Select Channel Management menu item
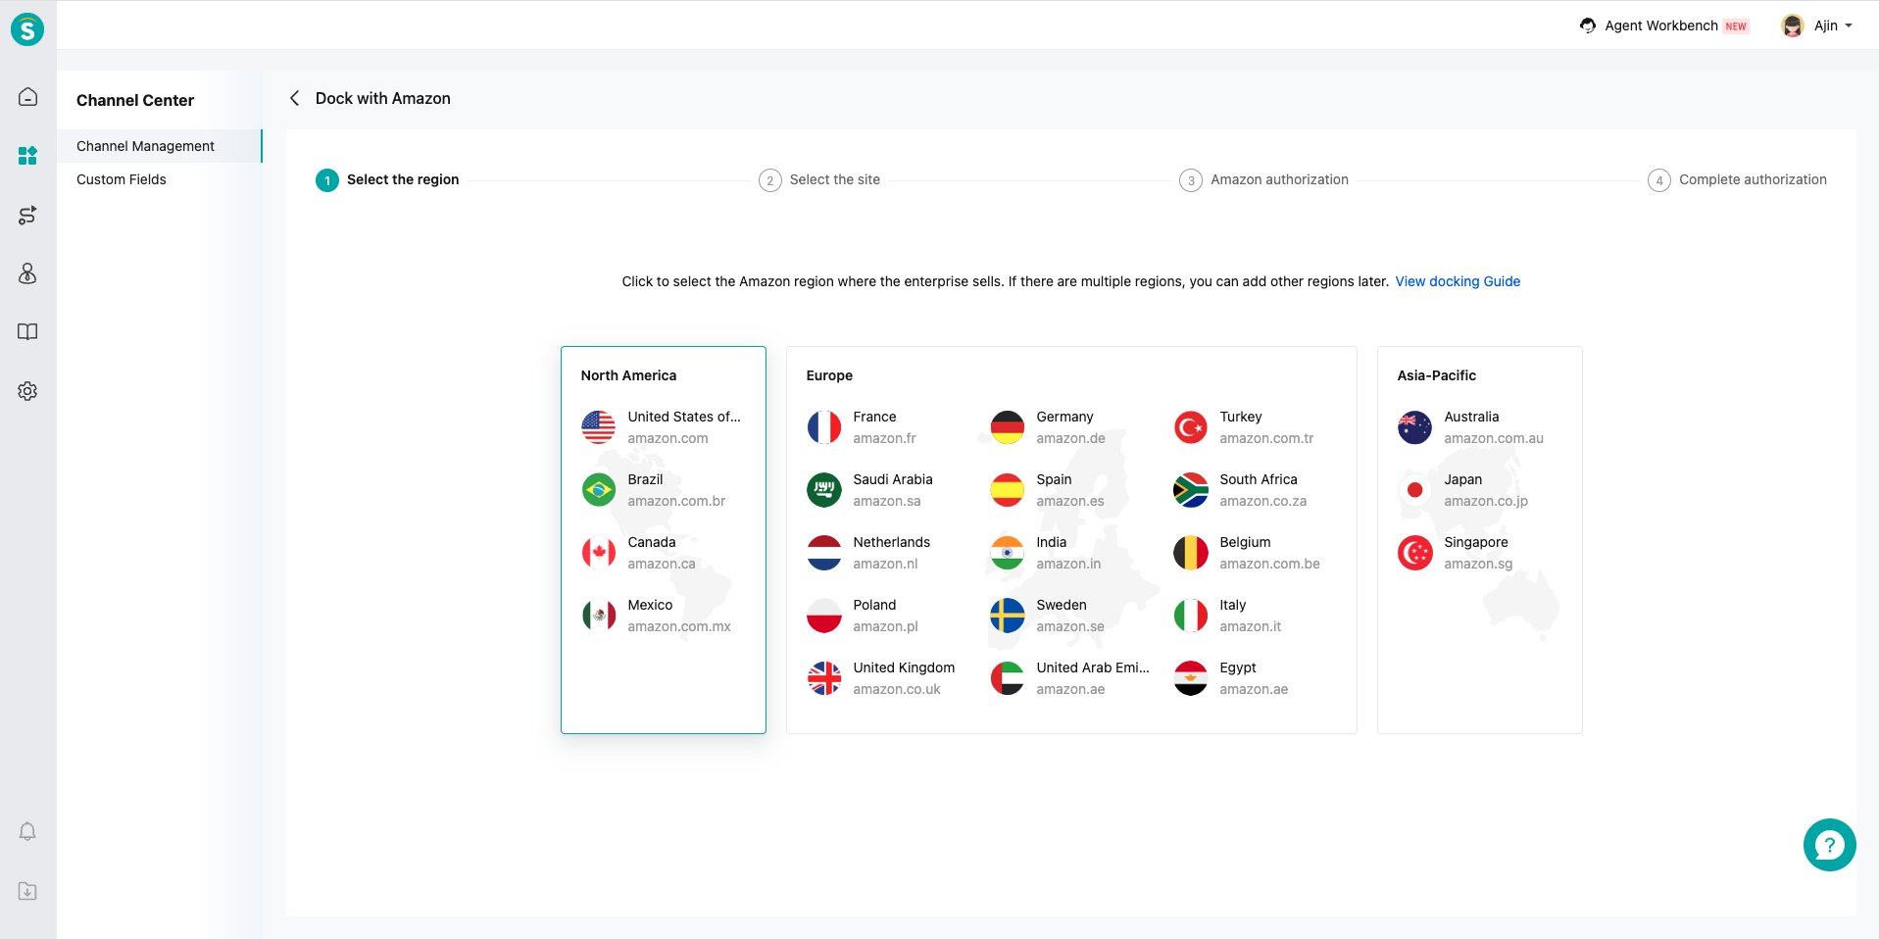Viewport: 1879px width, 939px height. (159, 146)
